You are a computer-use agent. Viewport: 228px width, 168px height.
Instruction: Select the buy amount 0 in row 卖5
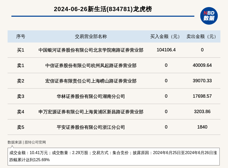(166, 127)
